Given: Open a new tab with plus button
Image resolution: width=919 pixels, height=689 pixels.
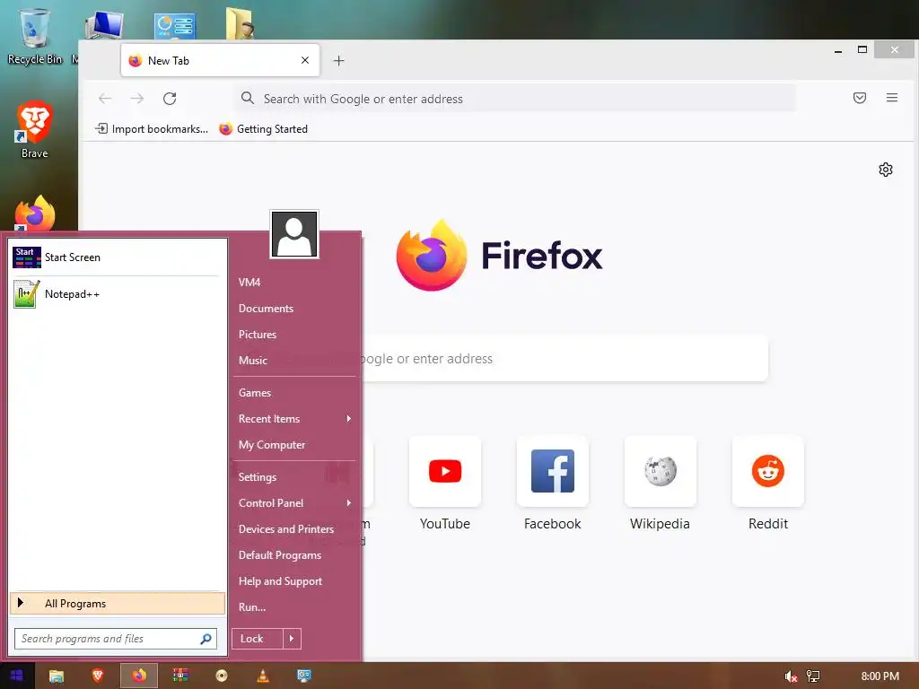Looking at the screenshot, I should (x=338, y=60).
